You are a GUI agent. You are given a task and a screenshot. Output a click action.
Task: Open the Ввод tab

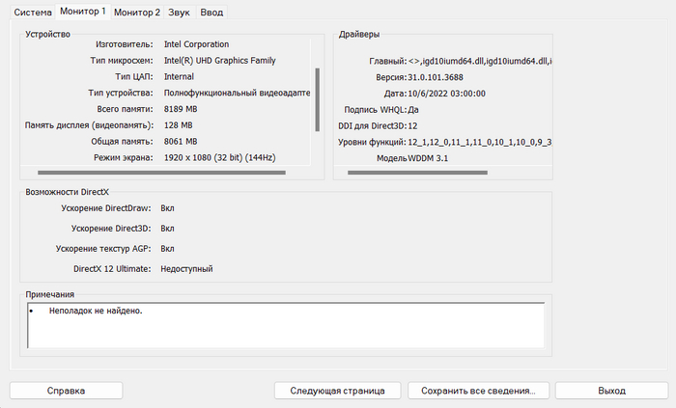tap(211, 13)
